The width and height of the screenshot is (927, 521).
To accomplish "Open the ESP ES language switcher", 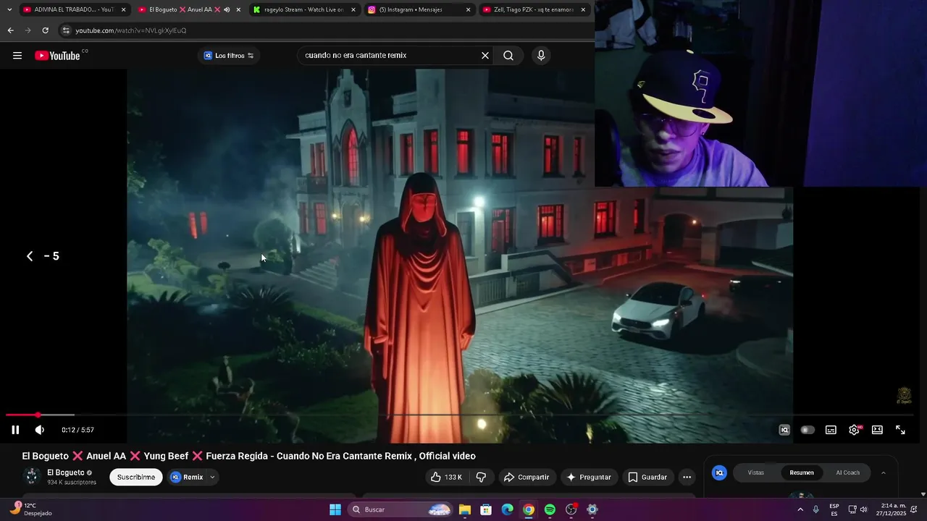I will pos(834,509).
